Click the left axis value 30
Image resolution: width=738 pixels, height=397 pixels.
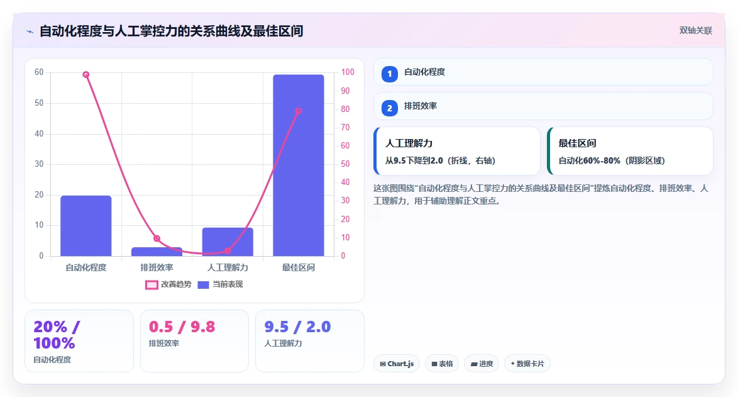point(39,164)
